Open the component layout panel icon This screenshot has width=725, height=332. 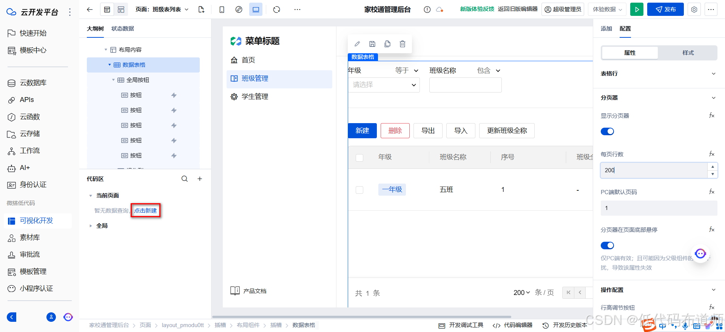click(121, 9)
